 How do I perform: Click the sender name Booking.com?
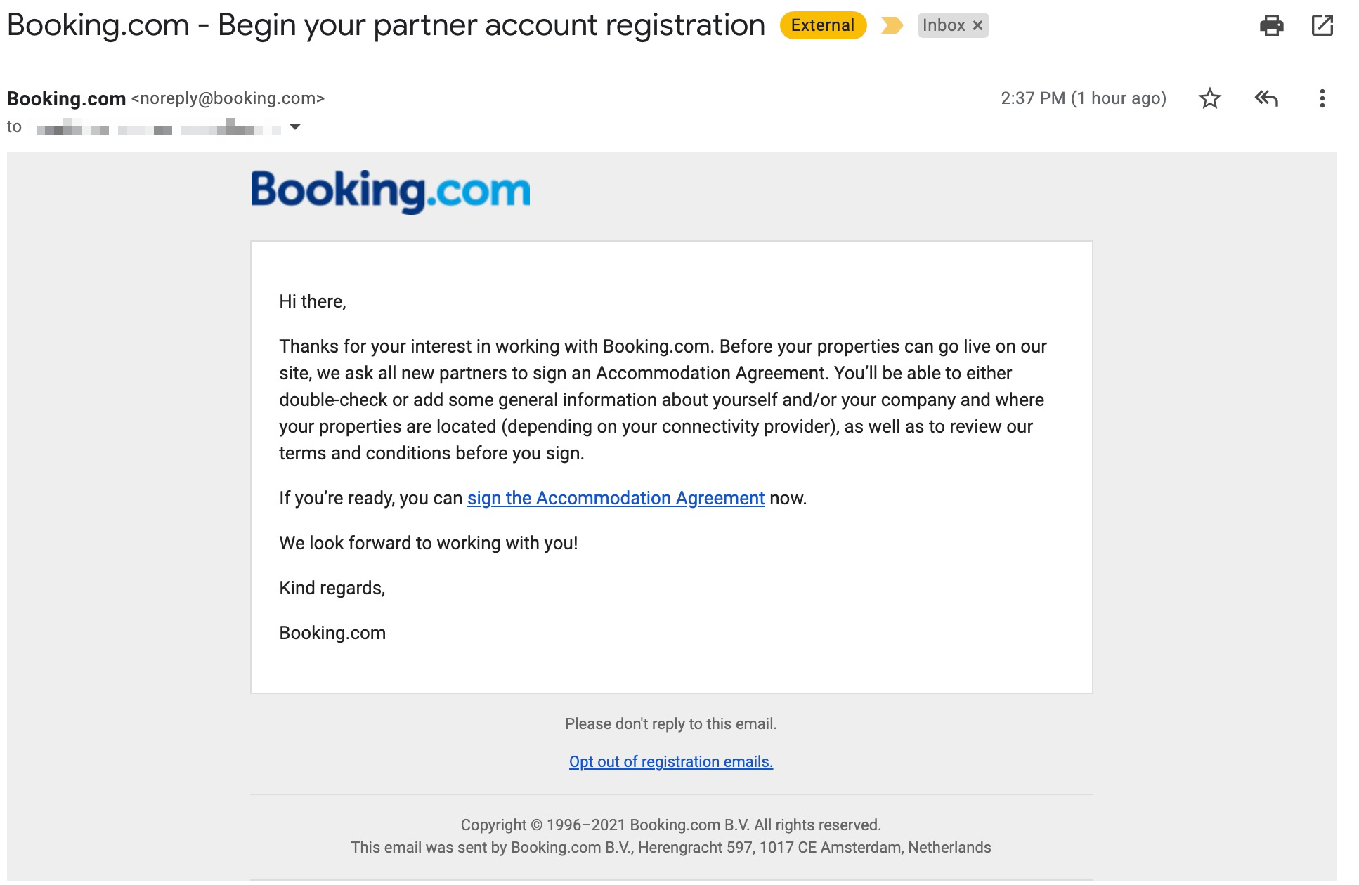[66, 98]
